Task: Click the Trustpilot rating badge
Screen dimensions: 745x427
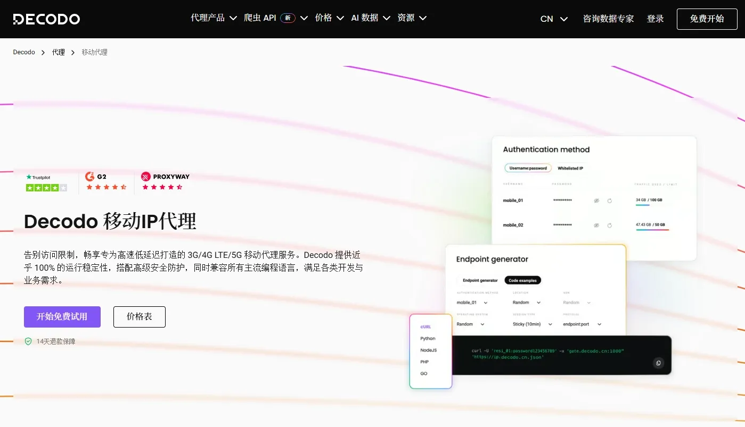Action: coord(46,182)
